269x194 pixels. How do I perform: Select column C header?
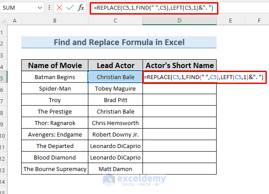115,21
